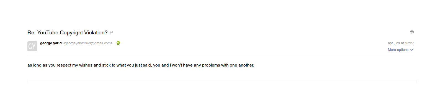
Task: Select the georgeyarid1968@gmail.com address
Action: point(88,43)
